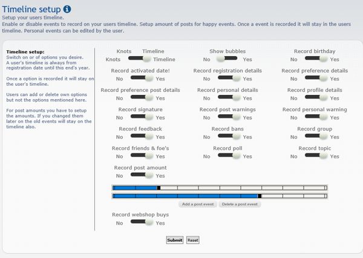Toggle the Record birthday switch
The width and height of the screenshot is (363, 258).
(x=315, y=59)
